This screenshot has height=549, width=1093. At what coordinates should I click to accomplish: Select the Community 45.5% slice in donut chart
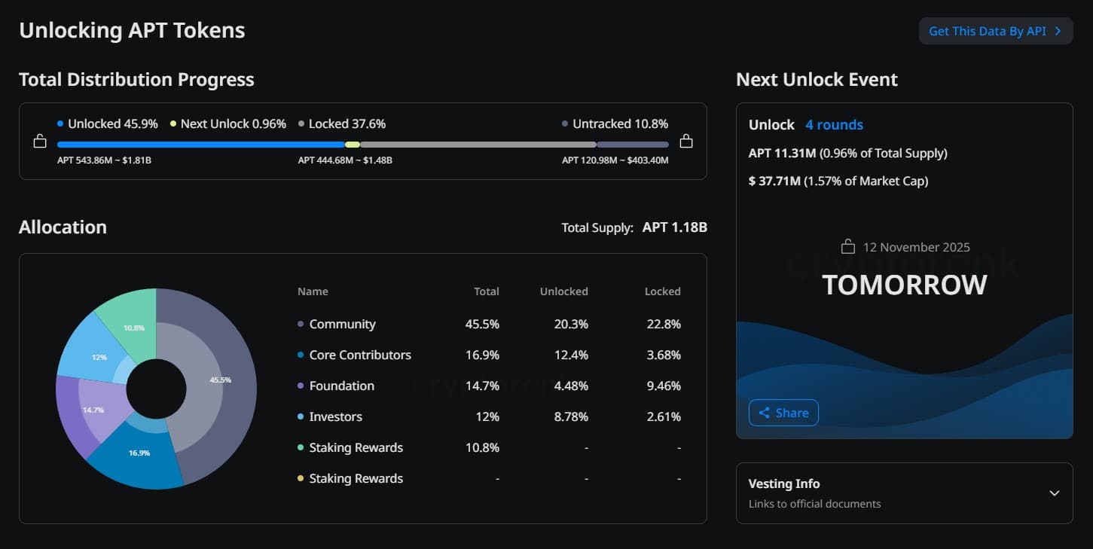click(226, 380)
